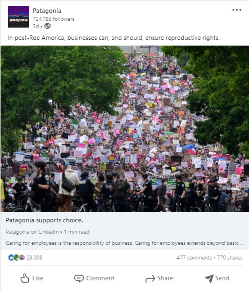
Task: Click the thumbs-up Like icon
Action: (x=25, y=278)
